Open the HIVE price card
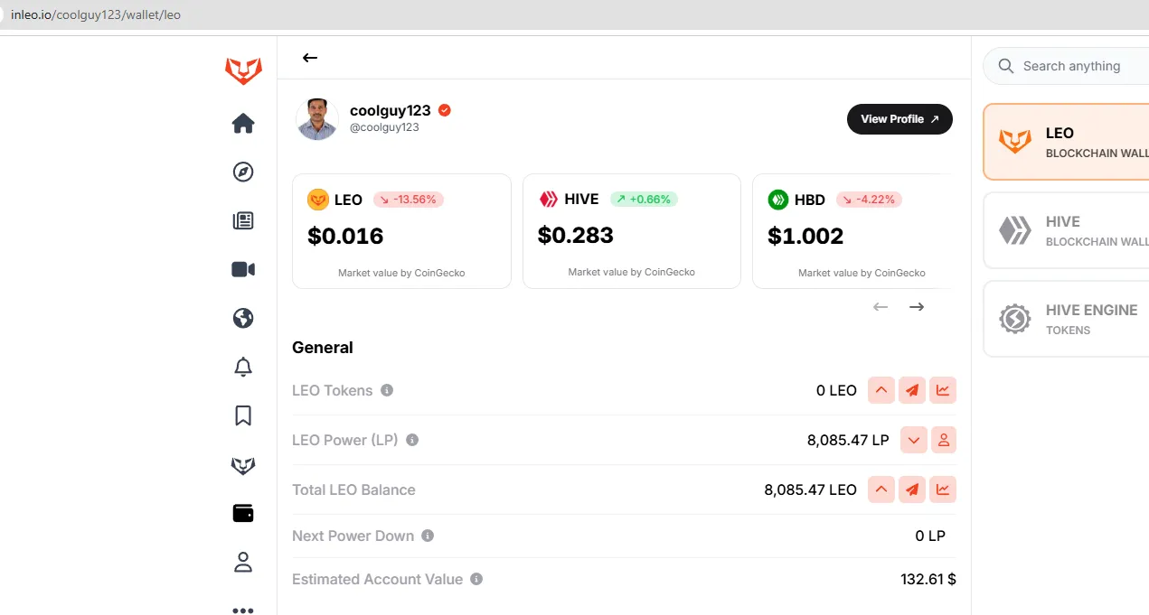1149x615 pixels. point(632,231)
